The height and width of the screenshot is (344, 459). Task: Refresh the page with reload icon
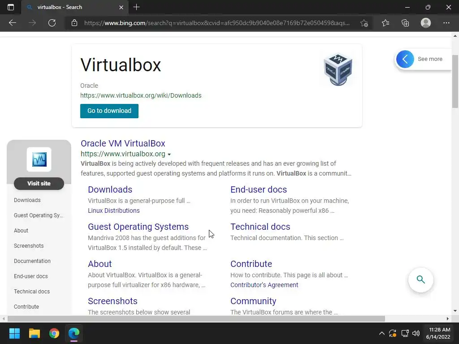[x=52, y=23]
